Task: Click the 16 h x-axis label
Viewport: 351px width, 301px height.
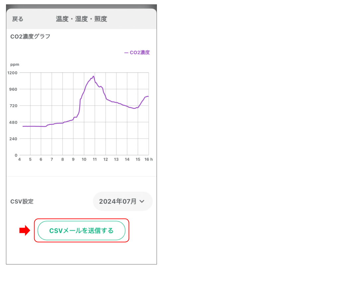Action: coord(149,159)
